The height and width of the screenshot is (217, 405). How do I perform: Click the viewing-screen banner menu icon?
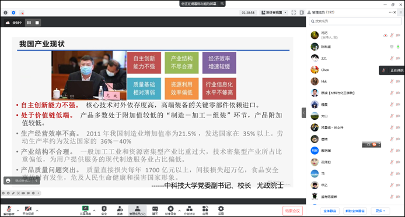point(222,3)
